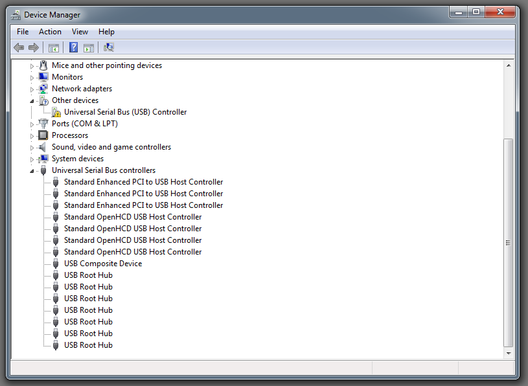Click the Show/Hide Console Tree icon
Screen dimensions: 528x386
[x=54, y=48]
